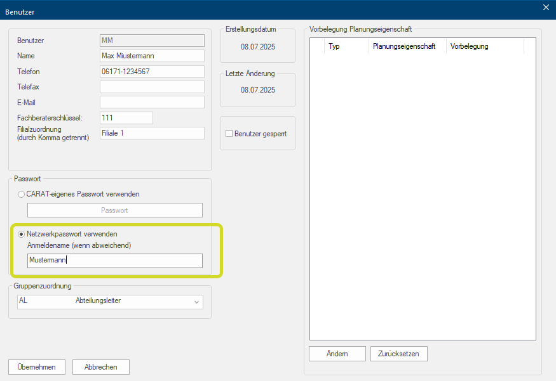Select CARAT-eigenes Passwort verwenden radio option
Screen dimensions: 556x381
[22, 194]
